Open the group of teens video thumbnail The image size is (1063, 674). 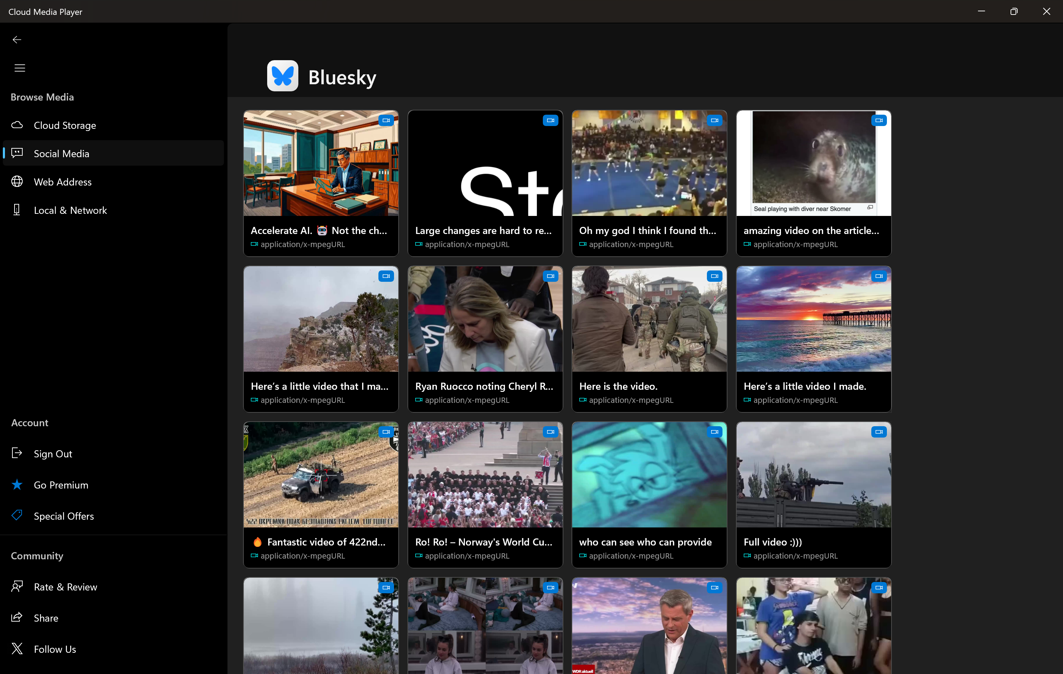814,626
